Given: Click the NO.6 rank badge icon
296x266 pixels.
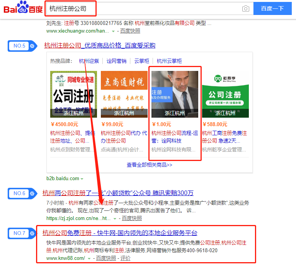Looking at the screenshot, I should pos(22,194).
